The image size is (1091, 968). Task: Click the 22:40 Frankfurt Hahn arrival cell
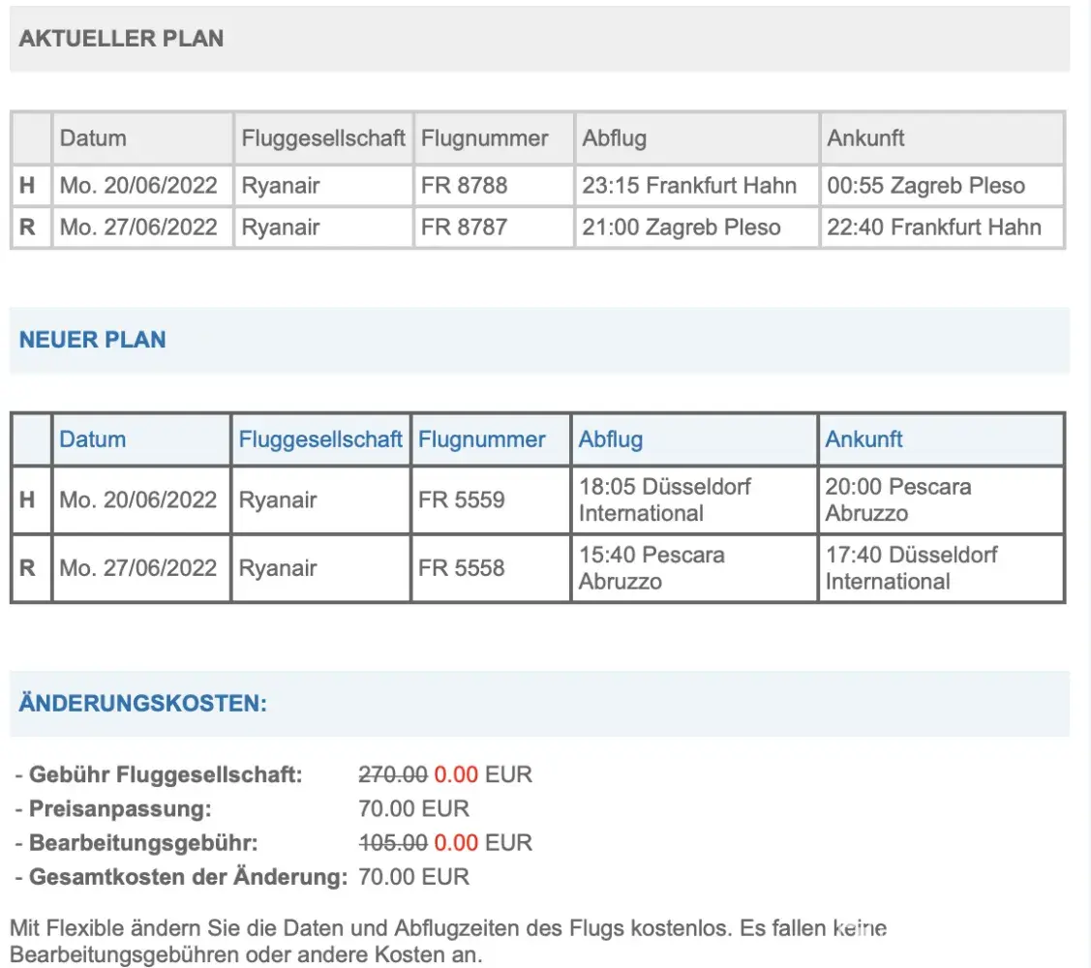934,227
